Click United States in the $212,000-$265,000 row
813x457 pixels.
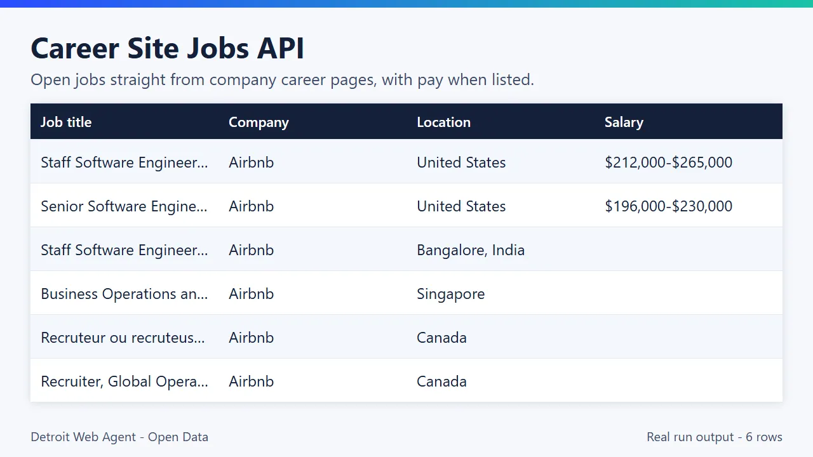point(461,162)
